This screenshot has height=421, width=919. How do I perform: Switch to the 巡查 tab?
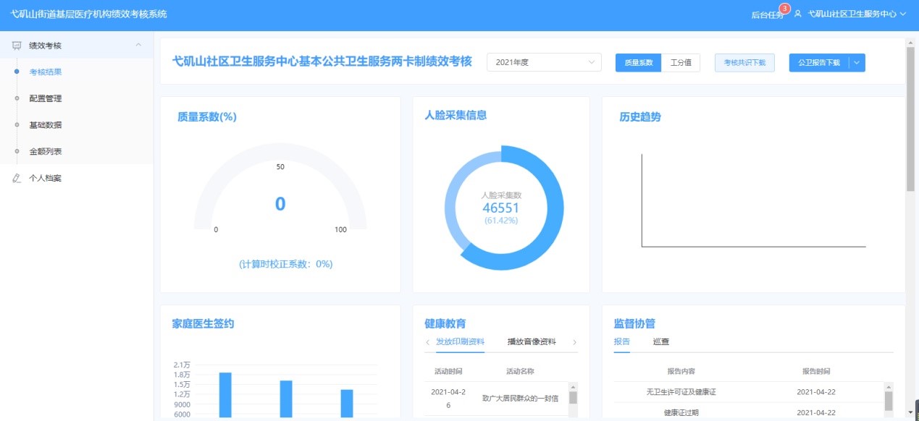660,342
